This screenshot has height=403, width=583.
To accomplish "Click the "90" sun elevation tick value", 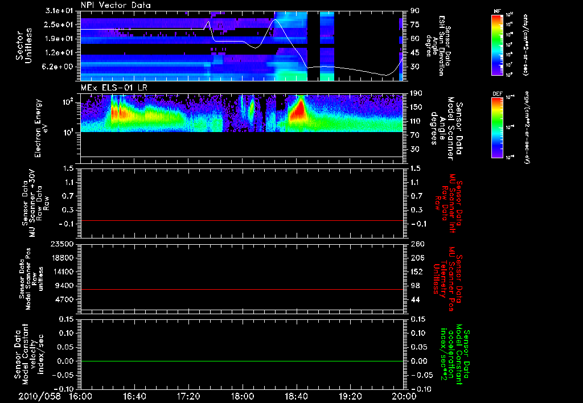I will (415, 11).
